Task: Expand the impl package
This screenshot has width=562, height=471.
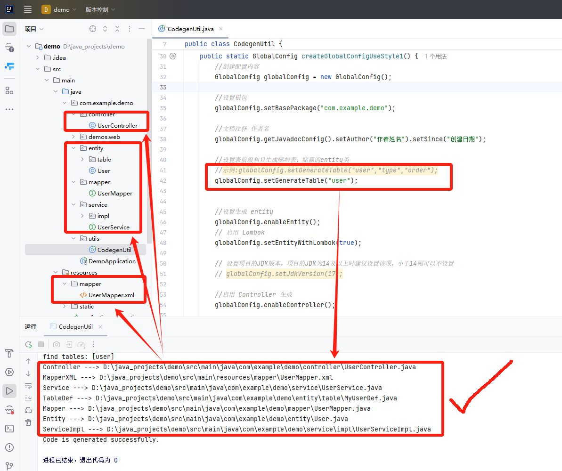Action: click(x=82, y=216)
